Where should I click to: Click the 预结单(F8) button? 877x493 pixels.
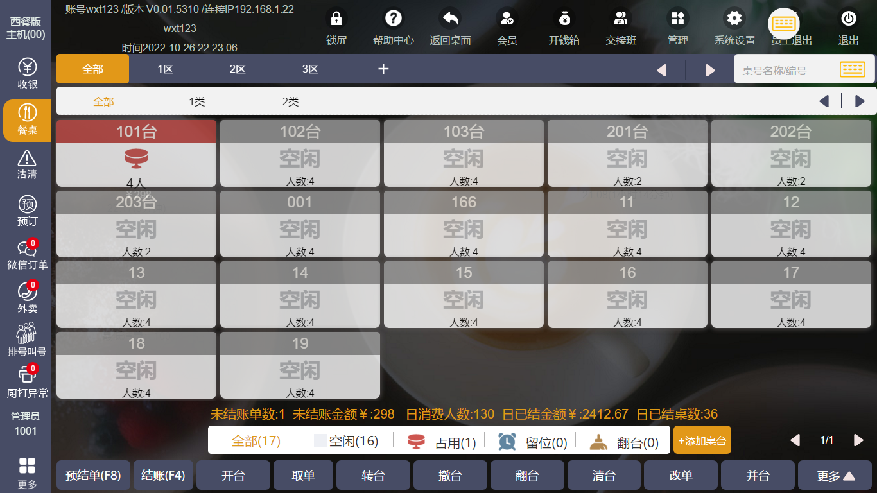coord(93,476)
